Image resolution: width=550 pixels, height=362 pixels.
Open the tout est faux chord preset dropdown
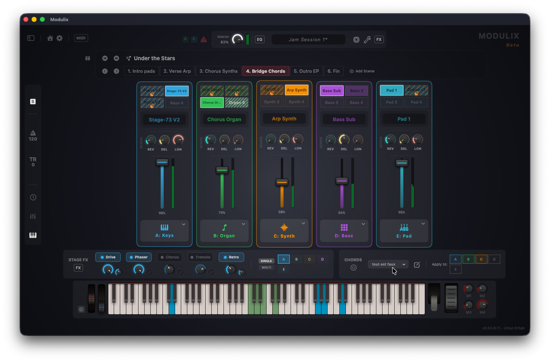[x=388, y=264]
